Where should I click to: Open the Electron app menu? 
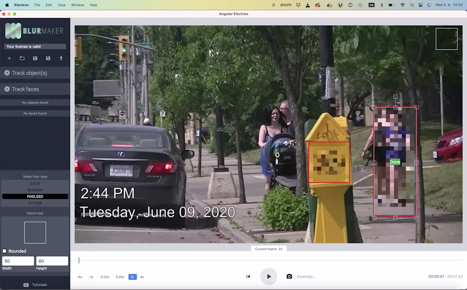pos(22,5)
